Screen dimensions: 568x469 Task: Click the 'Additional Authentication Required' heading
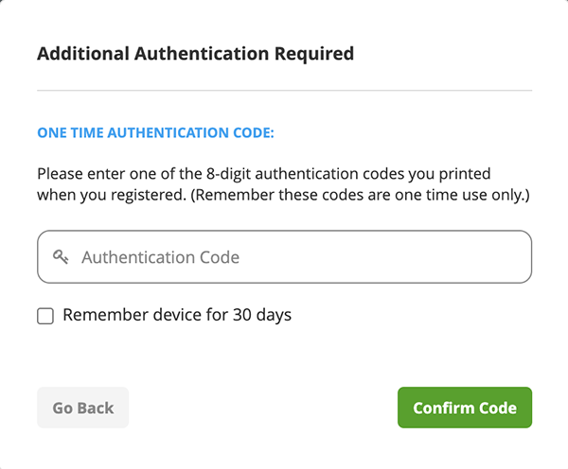[195, 54]
